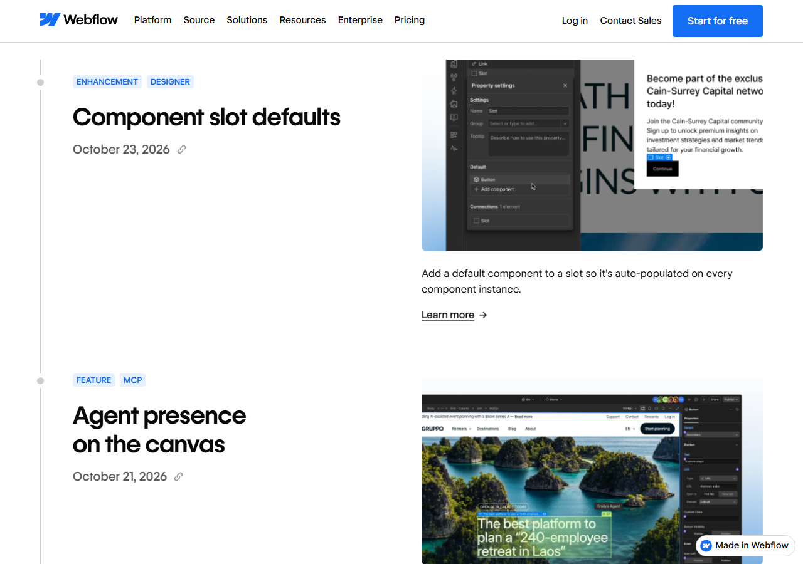The image size is (803, 564).
Task: Click the slot auto-populated description text
Action: (577, 281)
